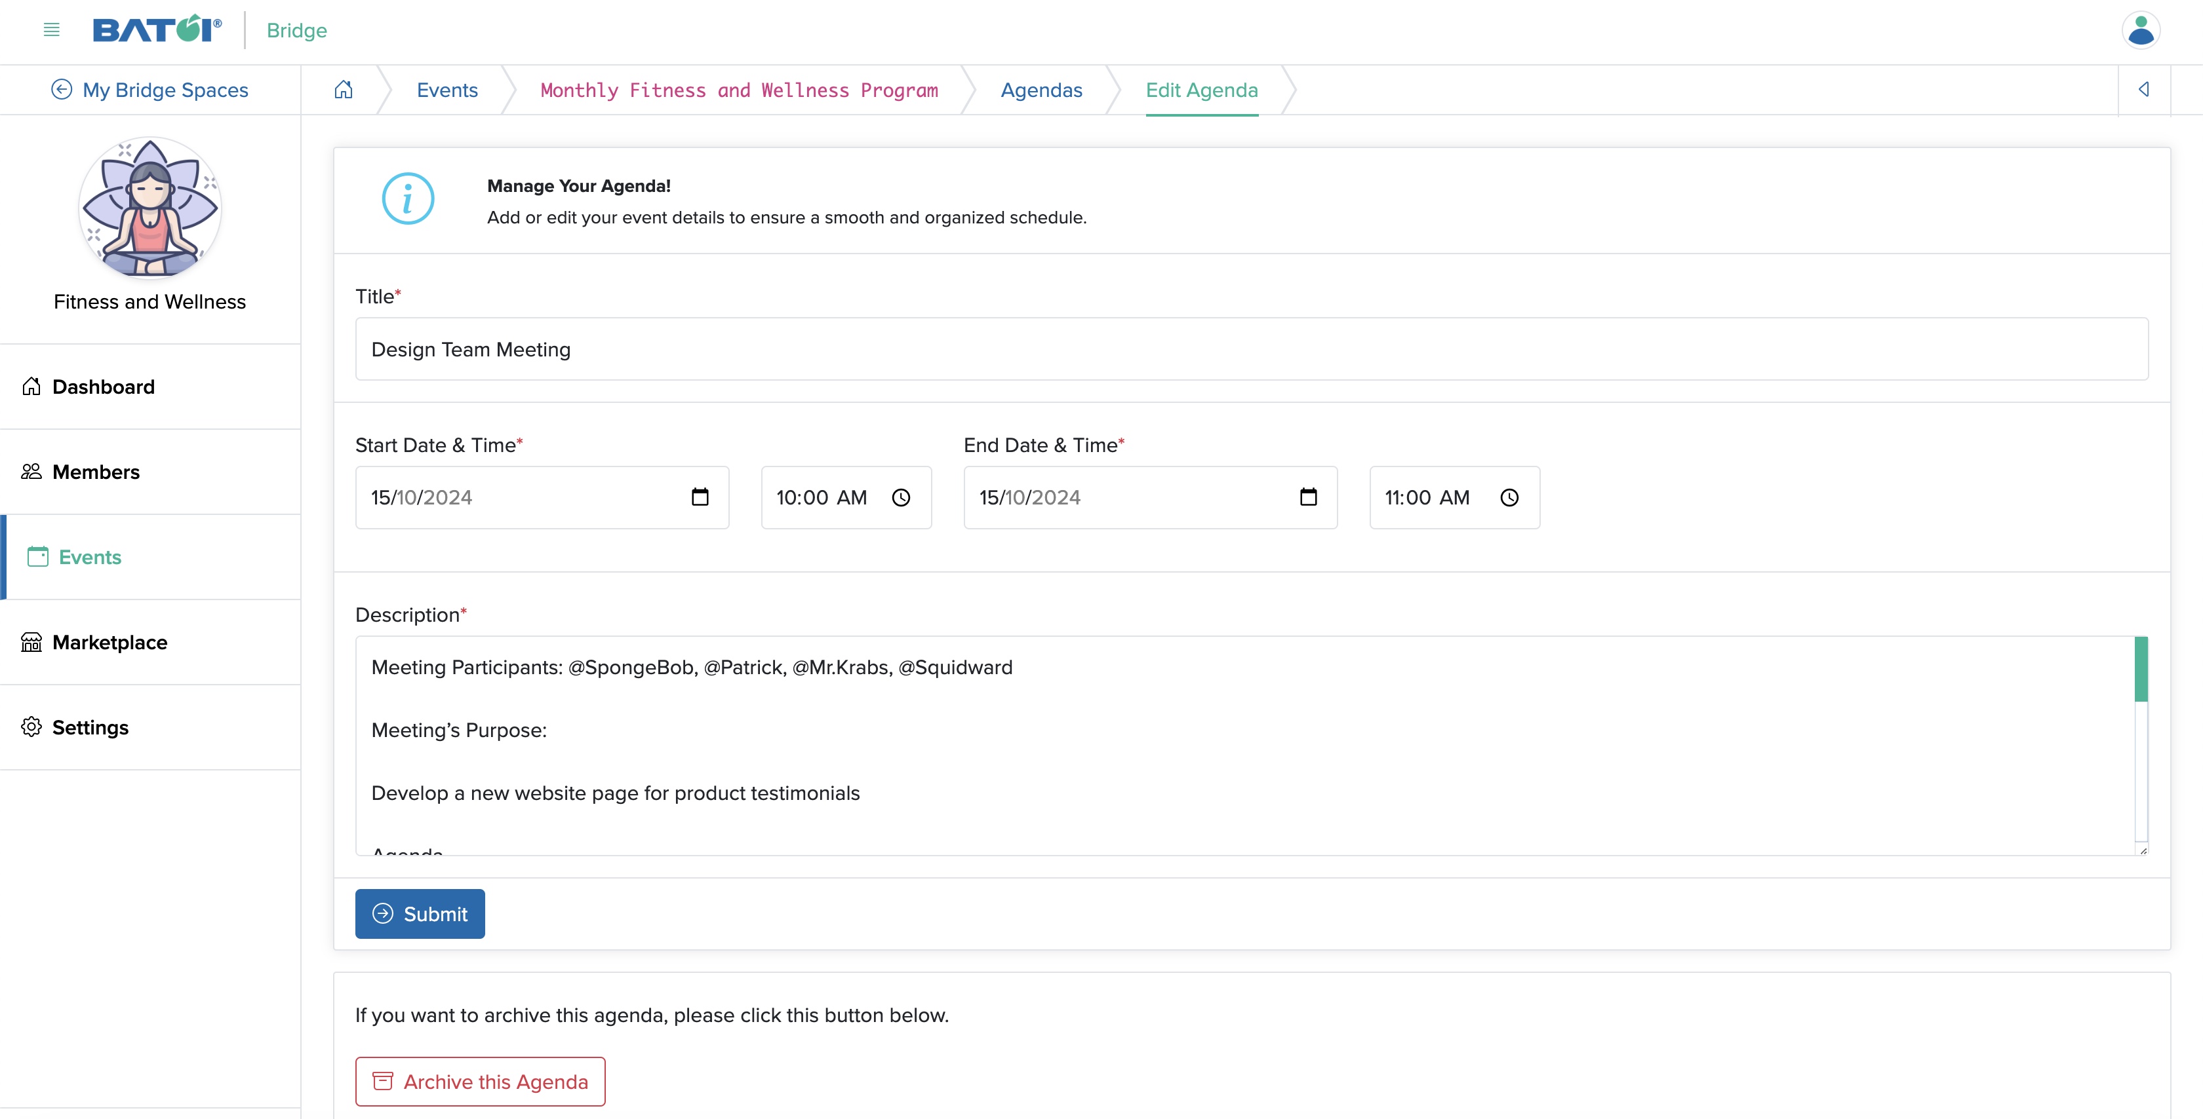Click the Submit button
Viewport: 2203px width, 1119px height.
click(420, 913)
